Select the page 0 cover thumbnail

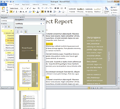click(x=28, y=47)
